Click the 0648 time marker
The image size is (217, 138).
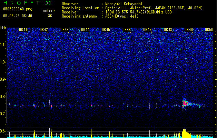[168, 30]
